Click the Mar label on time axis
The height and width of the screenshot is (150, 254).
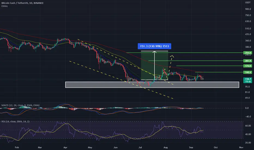point(40,147)
